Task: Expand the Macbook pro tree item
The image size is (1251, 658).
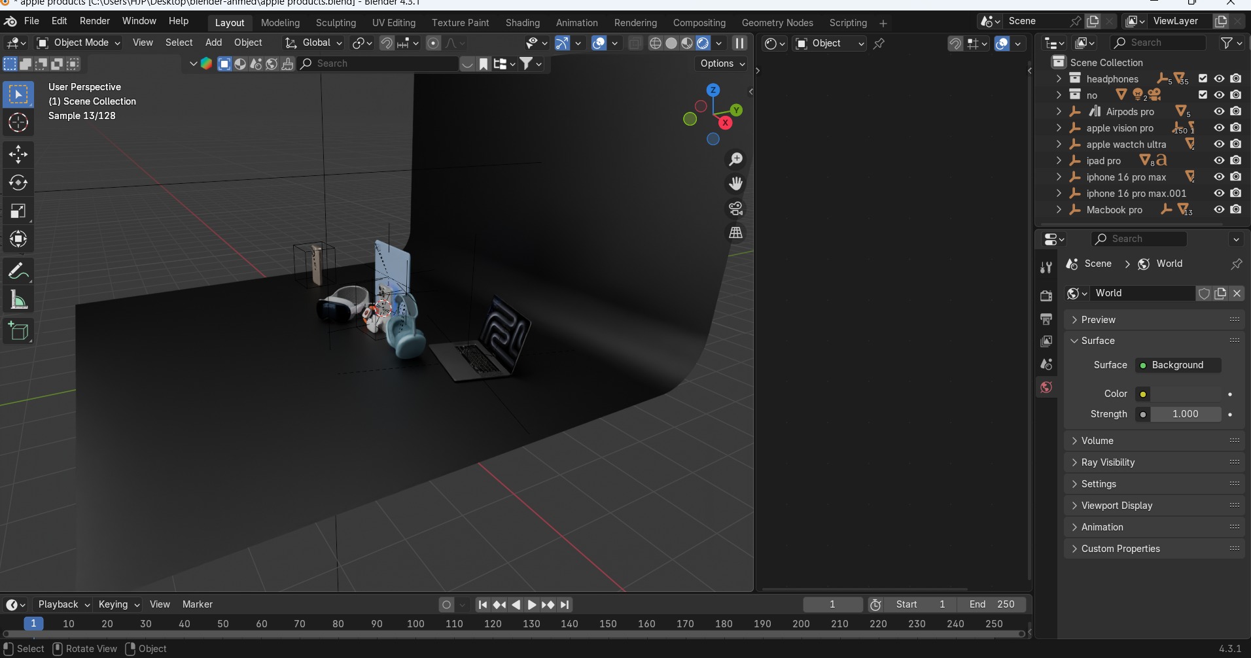Action: coord(1059,209)
